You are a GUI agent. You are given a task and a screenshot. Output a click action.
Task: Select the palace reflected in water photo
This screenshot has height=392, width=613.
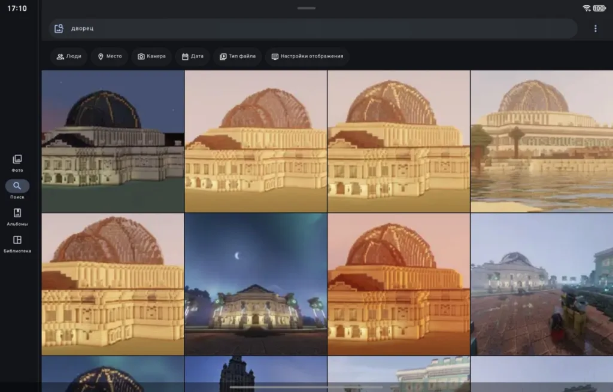[542, 141]
